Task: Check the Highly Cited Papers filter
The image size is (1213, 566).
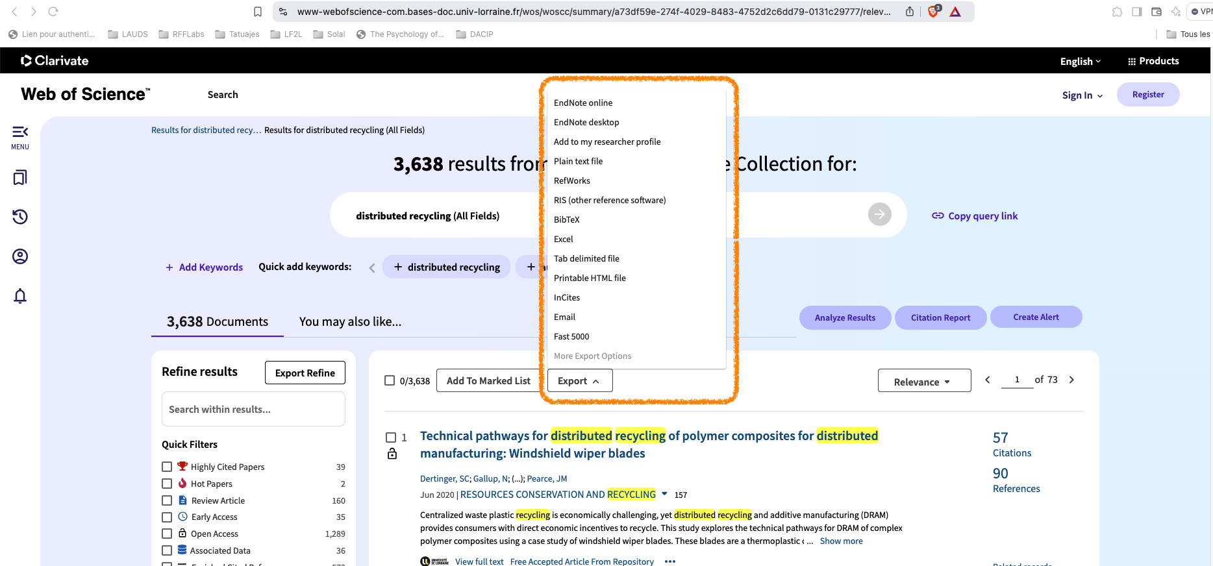Action: [x=167, y=467]
